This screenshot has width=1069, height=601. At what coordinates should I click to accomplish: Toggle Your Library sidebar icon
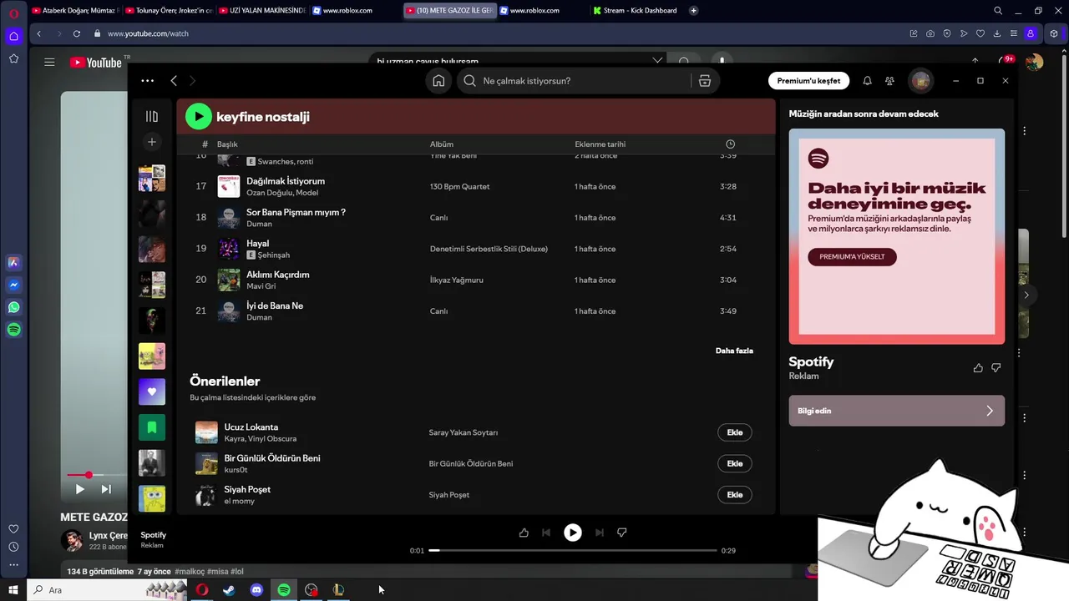point(152,117)
